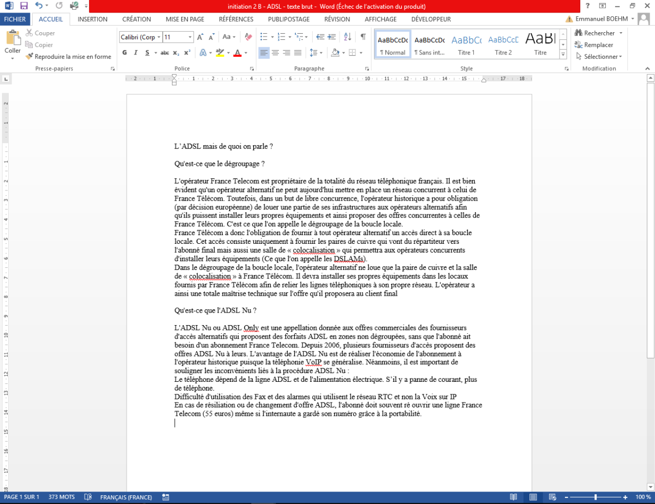Viewport: 655px width, 504px height.
Task: Decrease the font size with the smaller A
Action: (211, 37)
